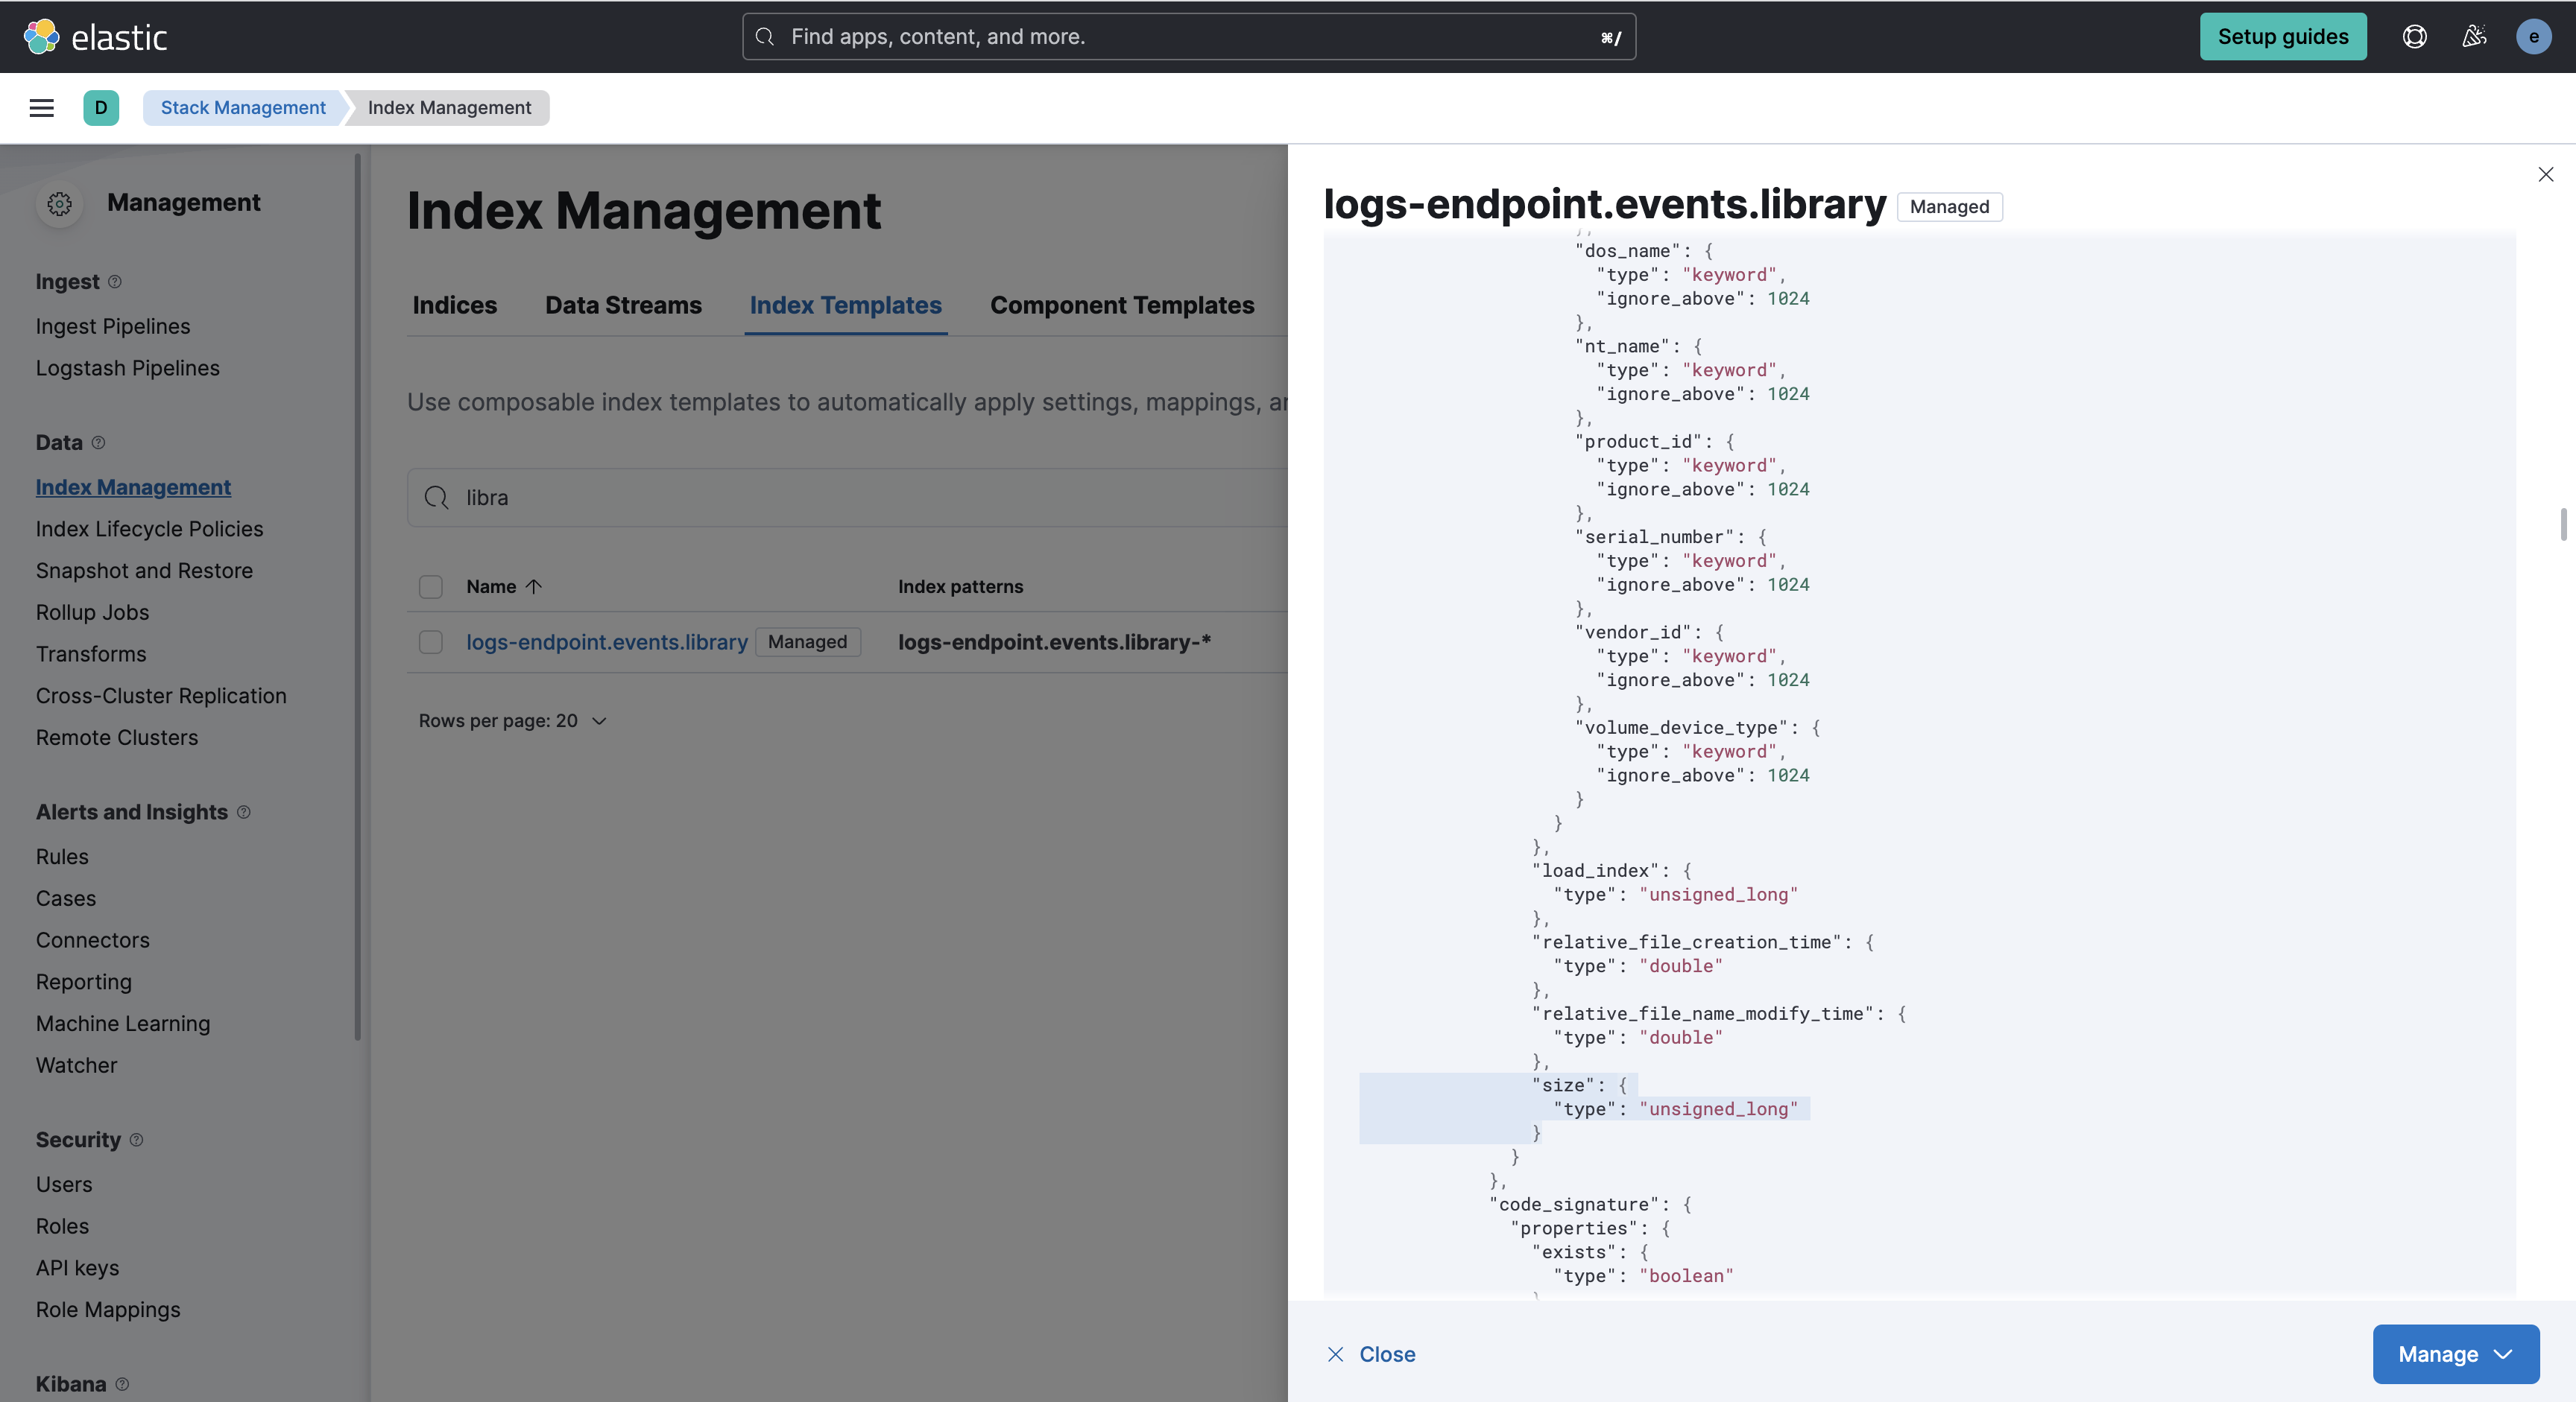Expand Rows per page selector
Image resolution: width=2576 pixels, height=1402 pixels.
(513, 720)
